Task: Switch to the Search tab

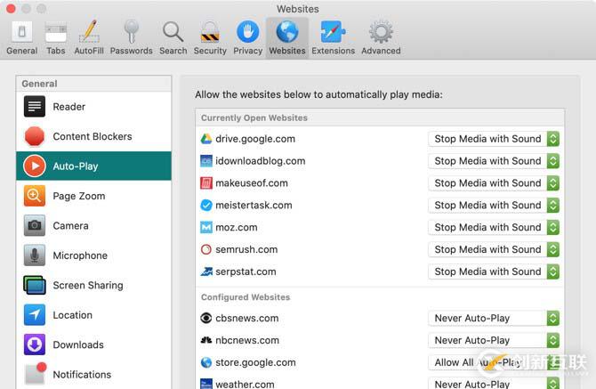Action: click(173, 37)
